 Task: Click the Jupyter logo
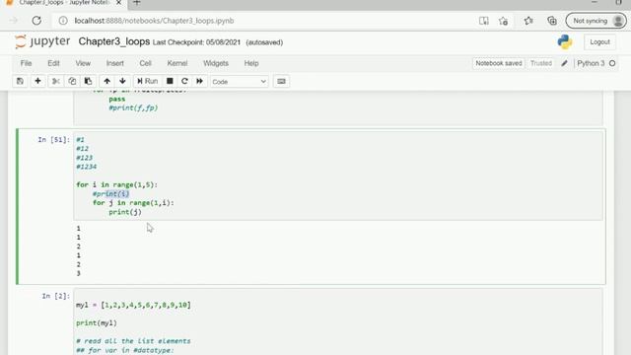click(x=42, y=41)
